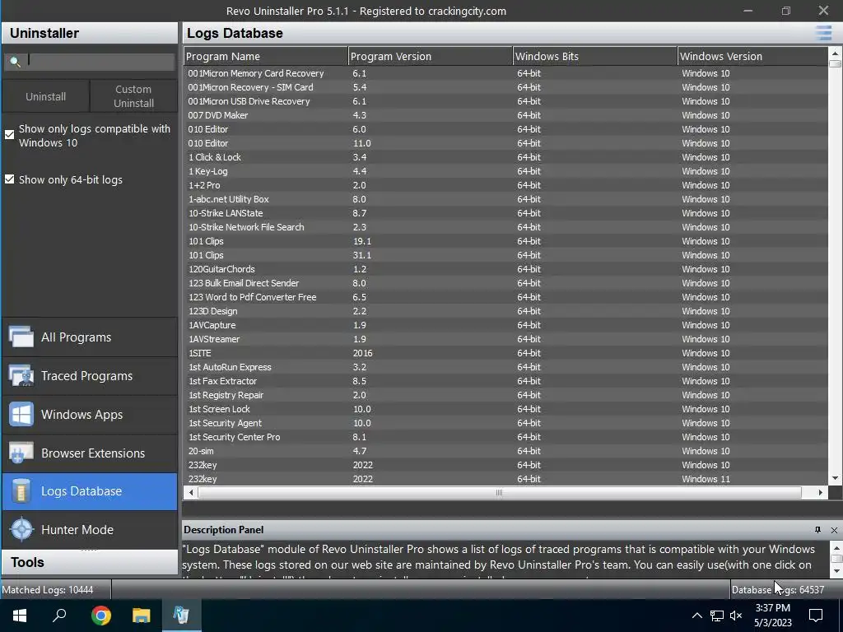The height and width of the screenshot is (632, 843).
Task: Select the 120GuitarChords row
Action: point(506,269)
